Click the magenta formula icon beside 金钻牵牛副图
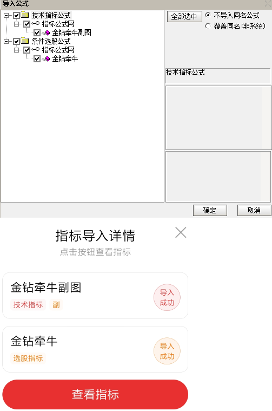The image size is (272, 411). pos(48,32)
